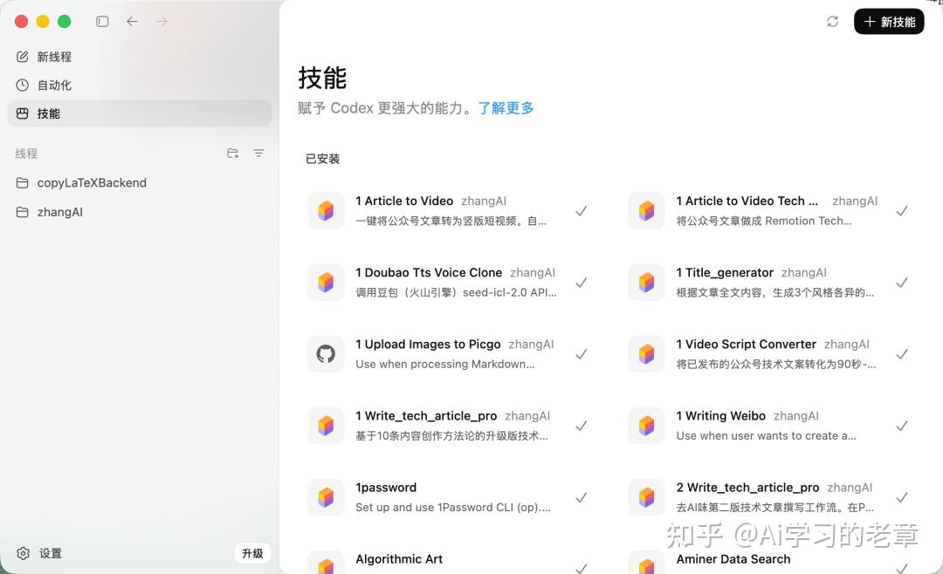
Task: Toggle the sidebar panel icon
Action: (102, 22)
